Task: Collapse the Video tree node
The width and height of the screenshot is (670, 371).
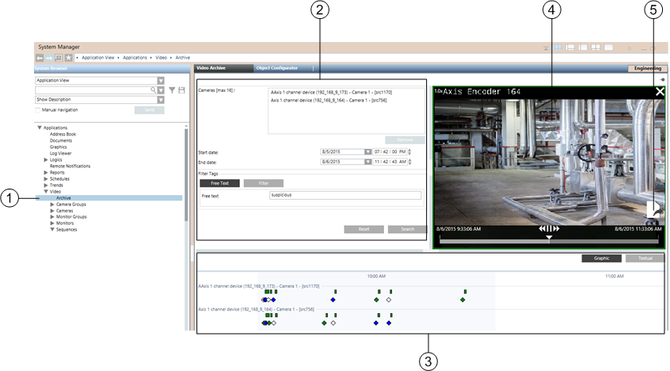Action: (x=46, y=191)
